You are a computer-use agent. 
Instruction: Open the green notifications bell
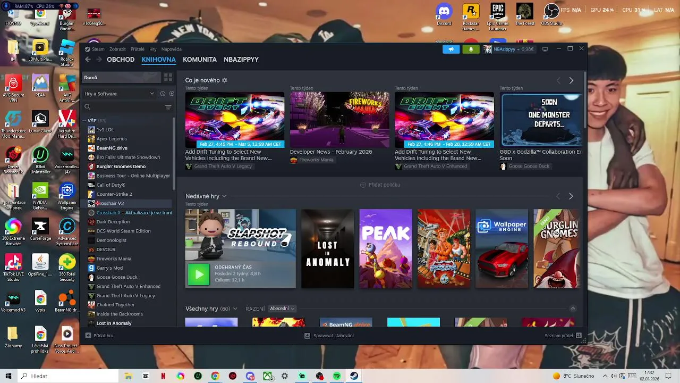pos(471,49)
